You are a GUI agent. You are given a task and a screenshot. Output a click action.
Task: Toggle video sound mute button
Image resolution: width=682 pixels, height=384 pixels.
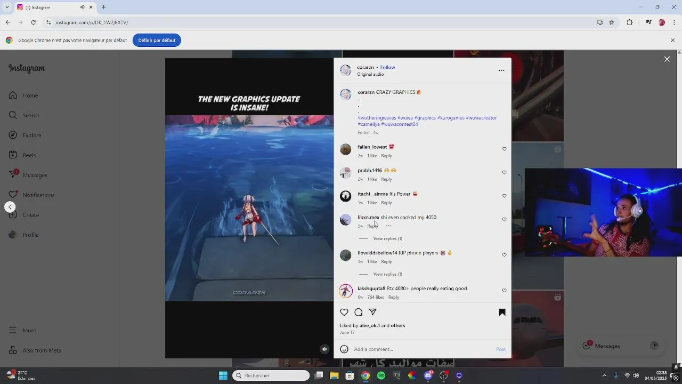[x=324, y=349]
